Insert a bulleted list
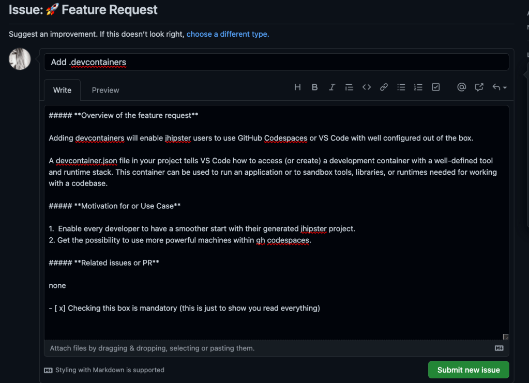Screen dimensions: 529x383 tap(401, 87)
